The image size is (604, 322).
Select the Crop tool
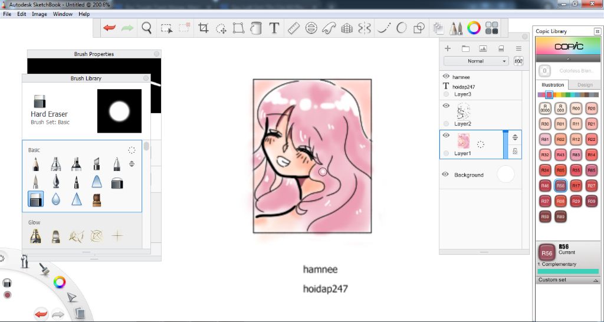pos(203,28)
